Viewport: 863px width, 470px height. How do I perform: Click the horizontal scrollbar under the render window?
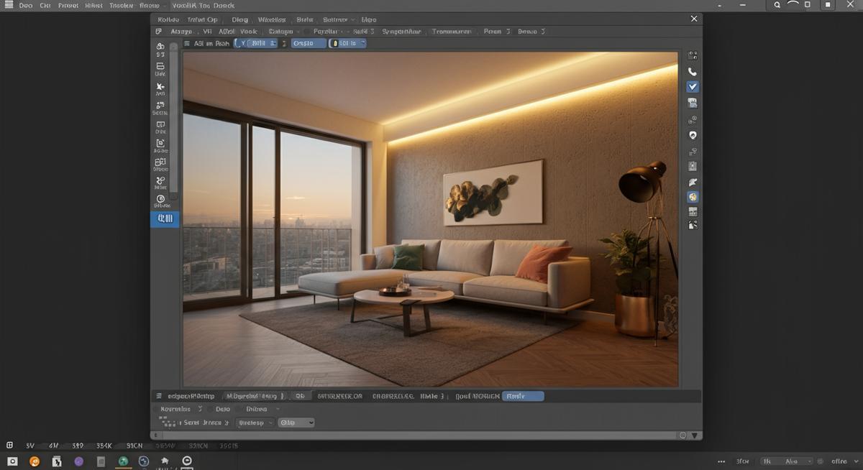[x=421, y=436]
